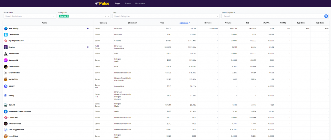This screenshot has height=140, width=331.
Task: Click the CryptoBlades crossed swords icon
Action: pyautogui.click(x=6, y=73)
